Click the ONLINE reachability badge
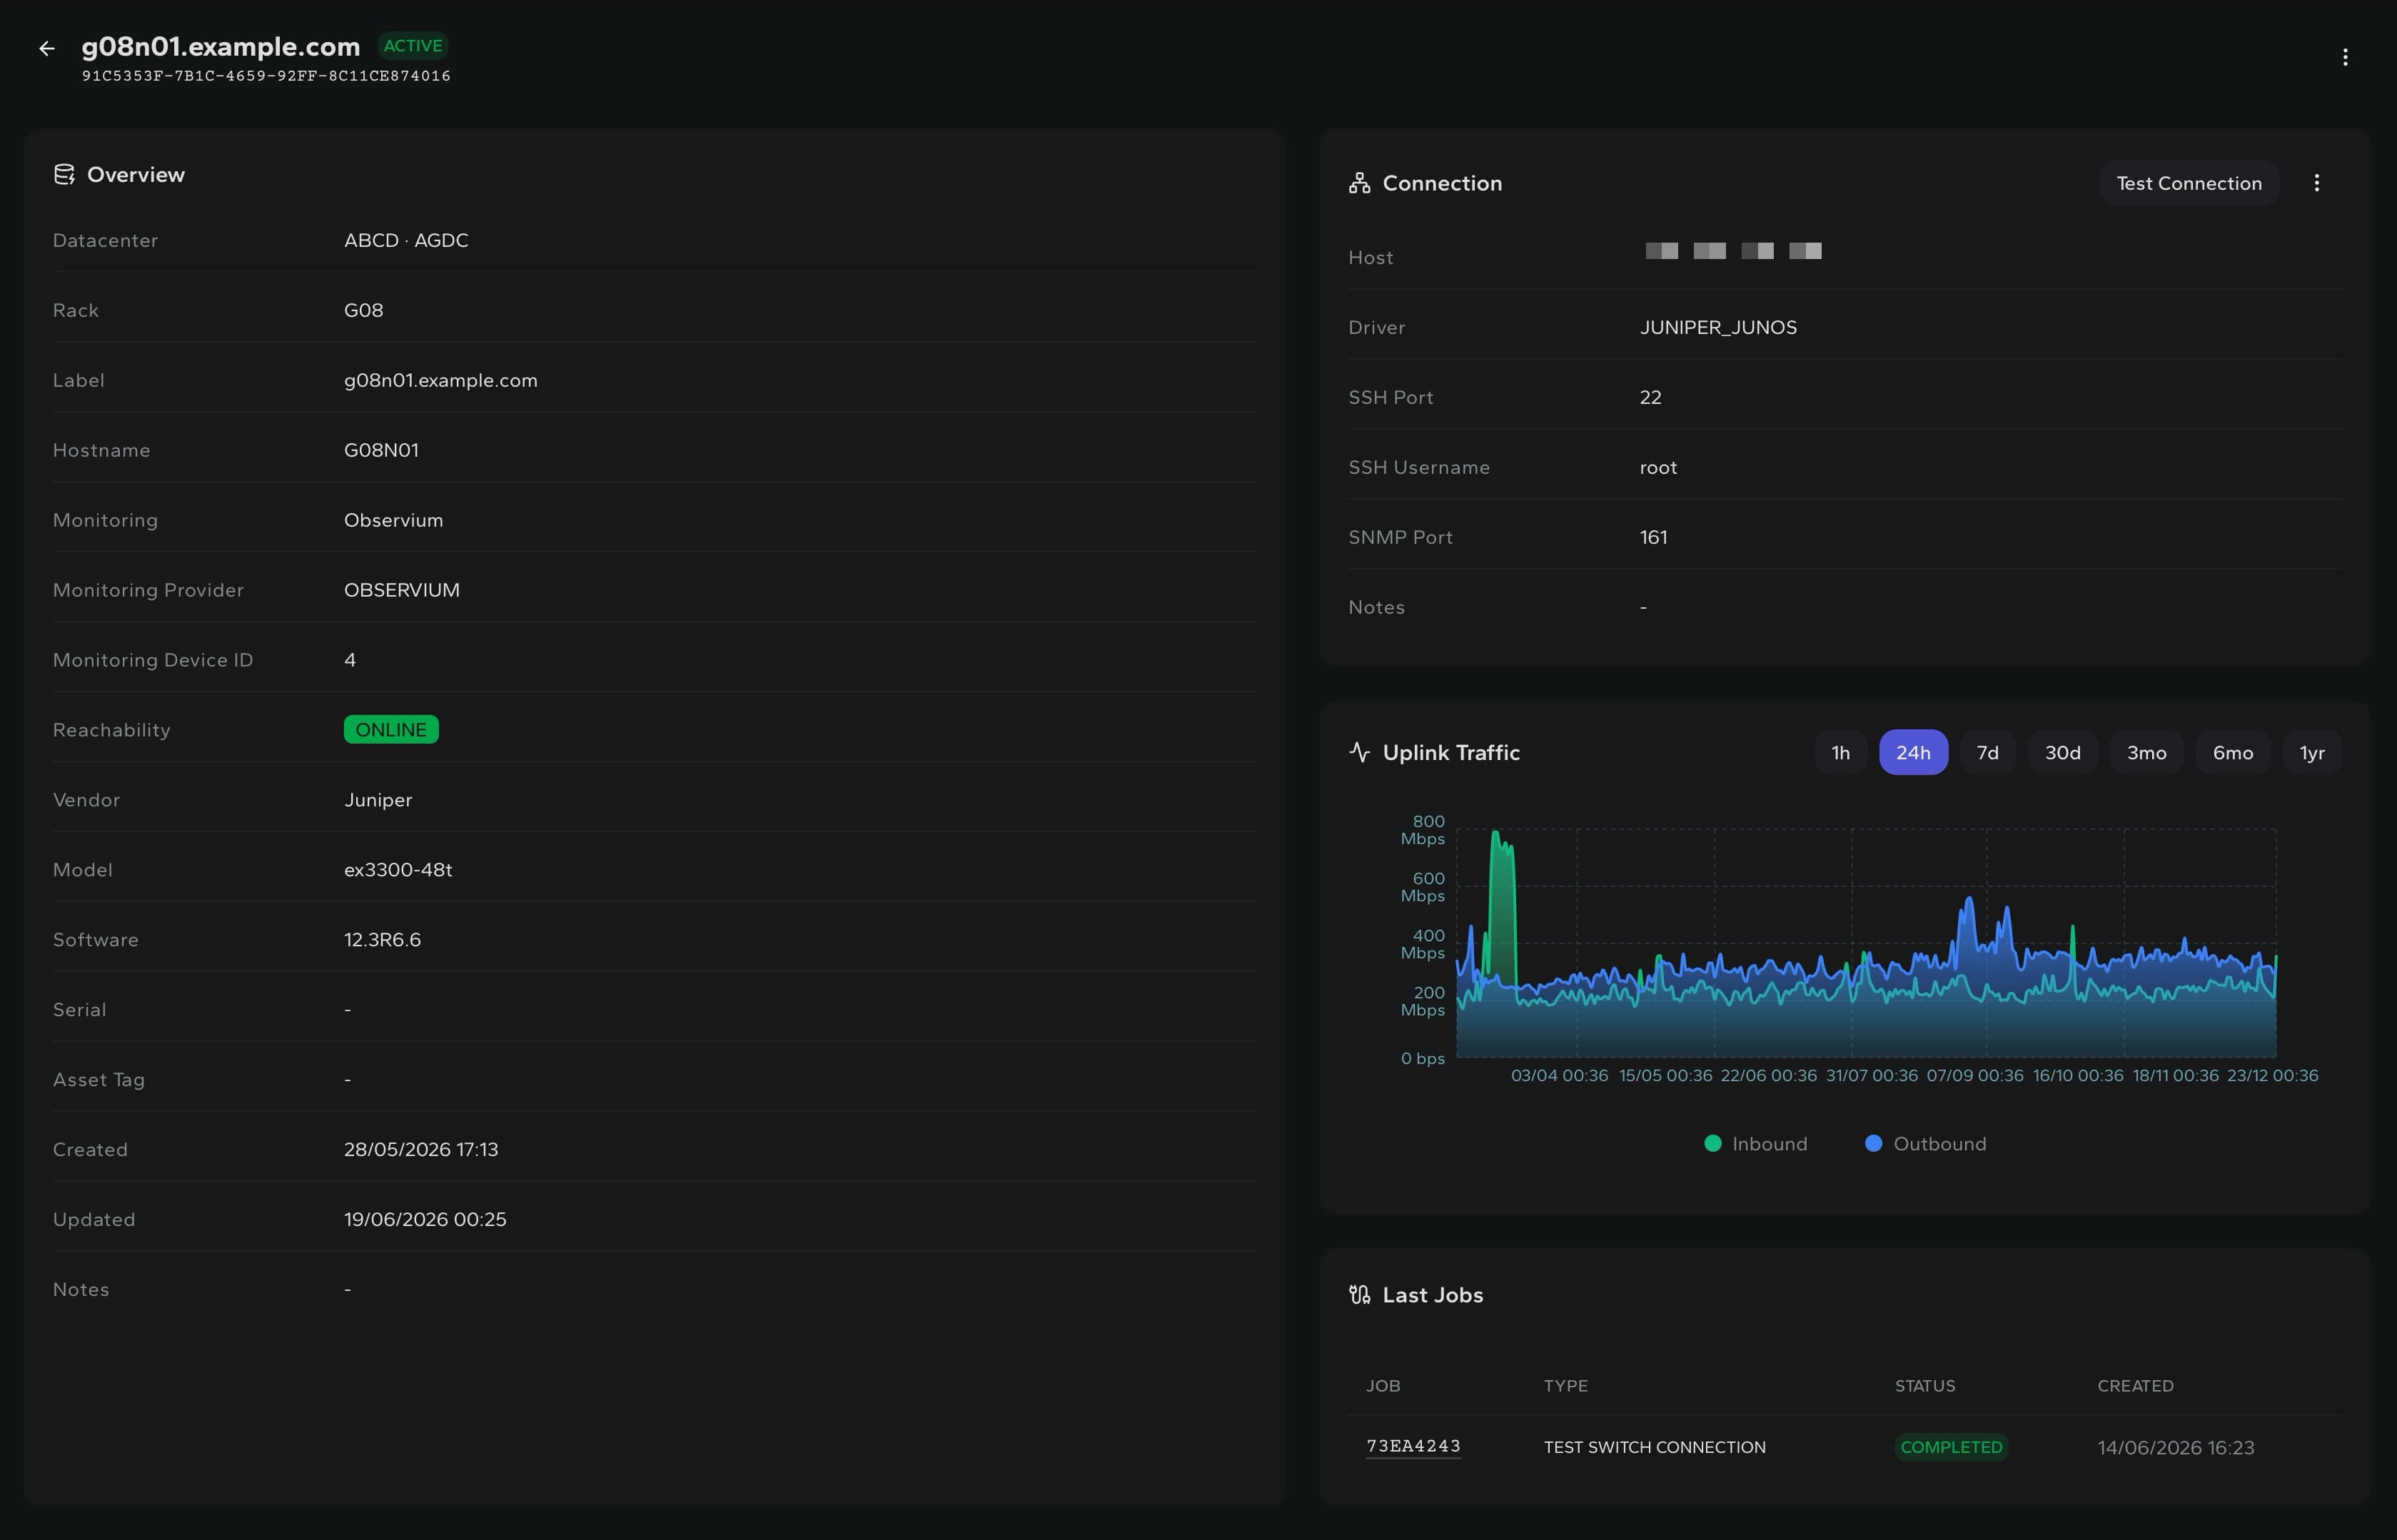Viewport: 2397px width, 1540px height. coord(391,730)
